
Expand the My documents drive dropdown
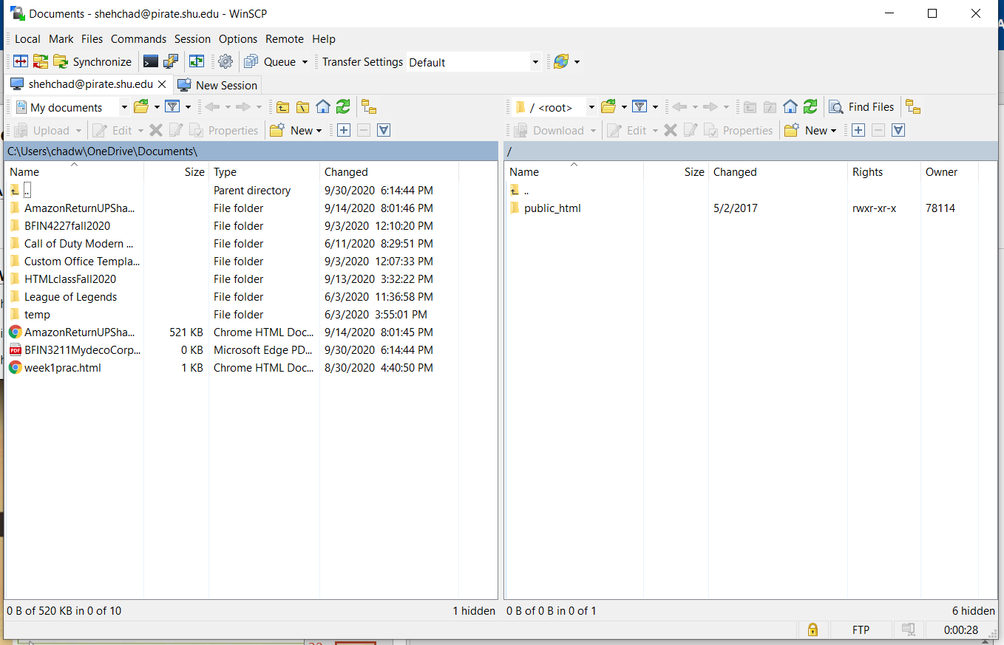tap(124, 107)
